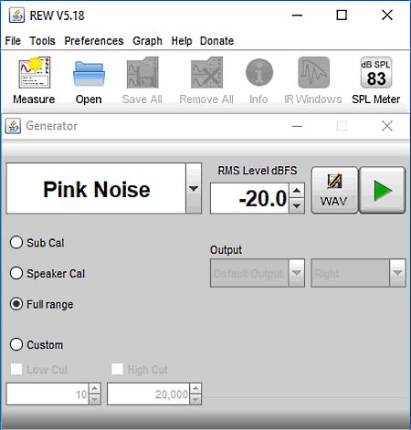Close the Generator window
The height and width of the screenshot is (430, 411).
387,126
